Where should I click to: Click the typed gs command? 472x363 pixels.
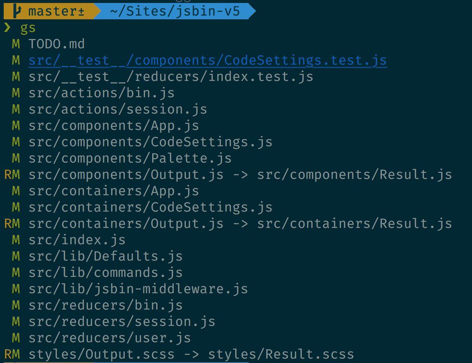tap(28, 28)
